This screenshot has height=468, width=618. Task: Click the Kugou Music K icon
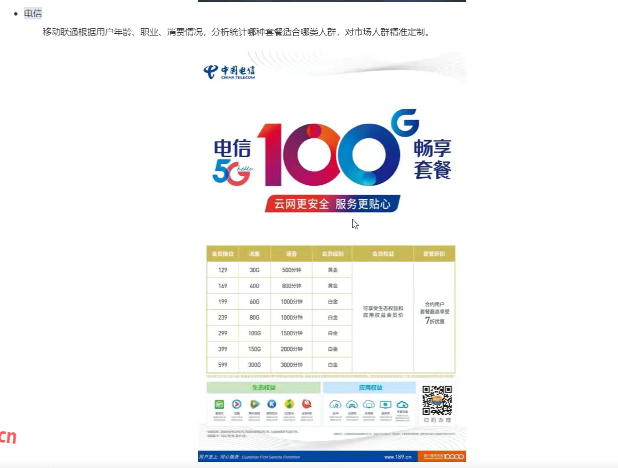tap(272, 404)
